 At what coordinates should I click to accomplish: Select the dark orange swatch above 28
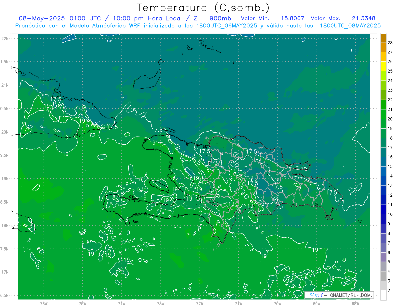(383, 38)
